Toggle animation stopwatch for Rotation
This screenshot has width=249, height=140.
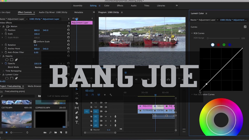6,45
